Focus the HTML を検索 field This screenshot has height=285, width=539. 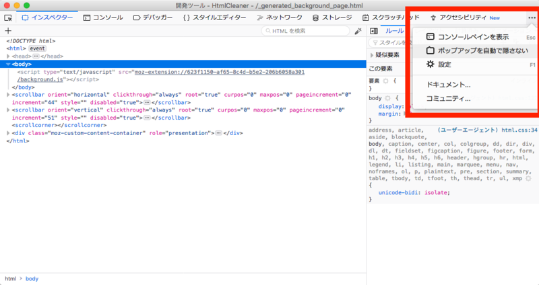click(x=306, y=31)
